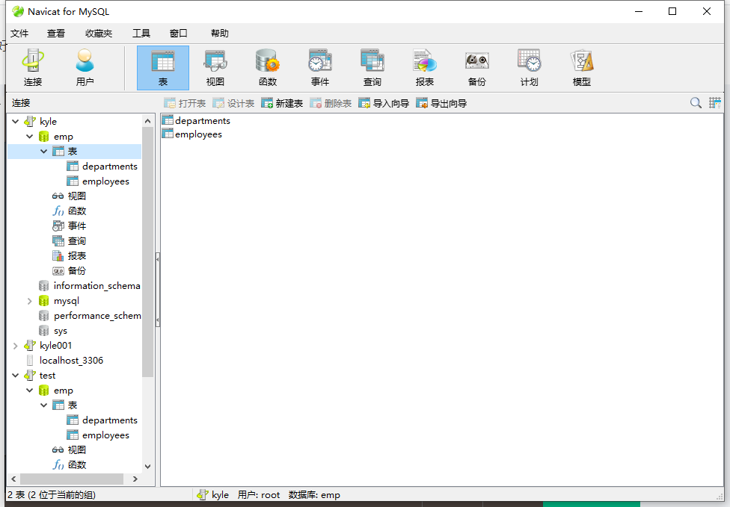Select the Event (事件) toolbar icon

(320, 68)
